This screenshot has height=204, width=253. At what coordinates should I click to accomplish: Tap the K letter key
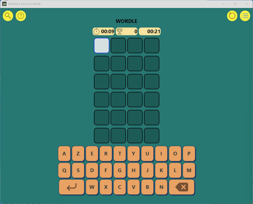[x=161, y=170]
